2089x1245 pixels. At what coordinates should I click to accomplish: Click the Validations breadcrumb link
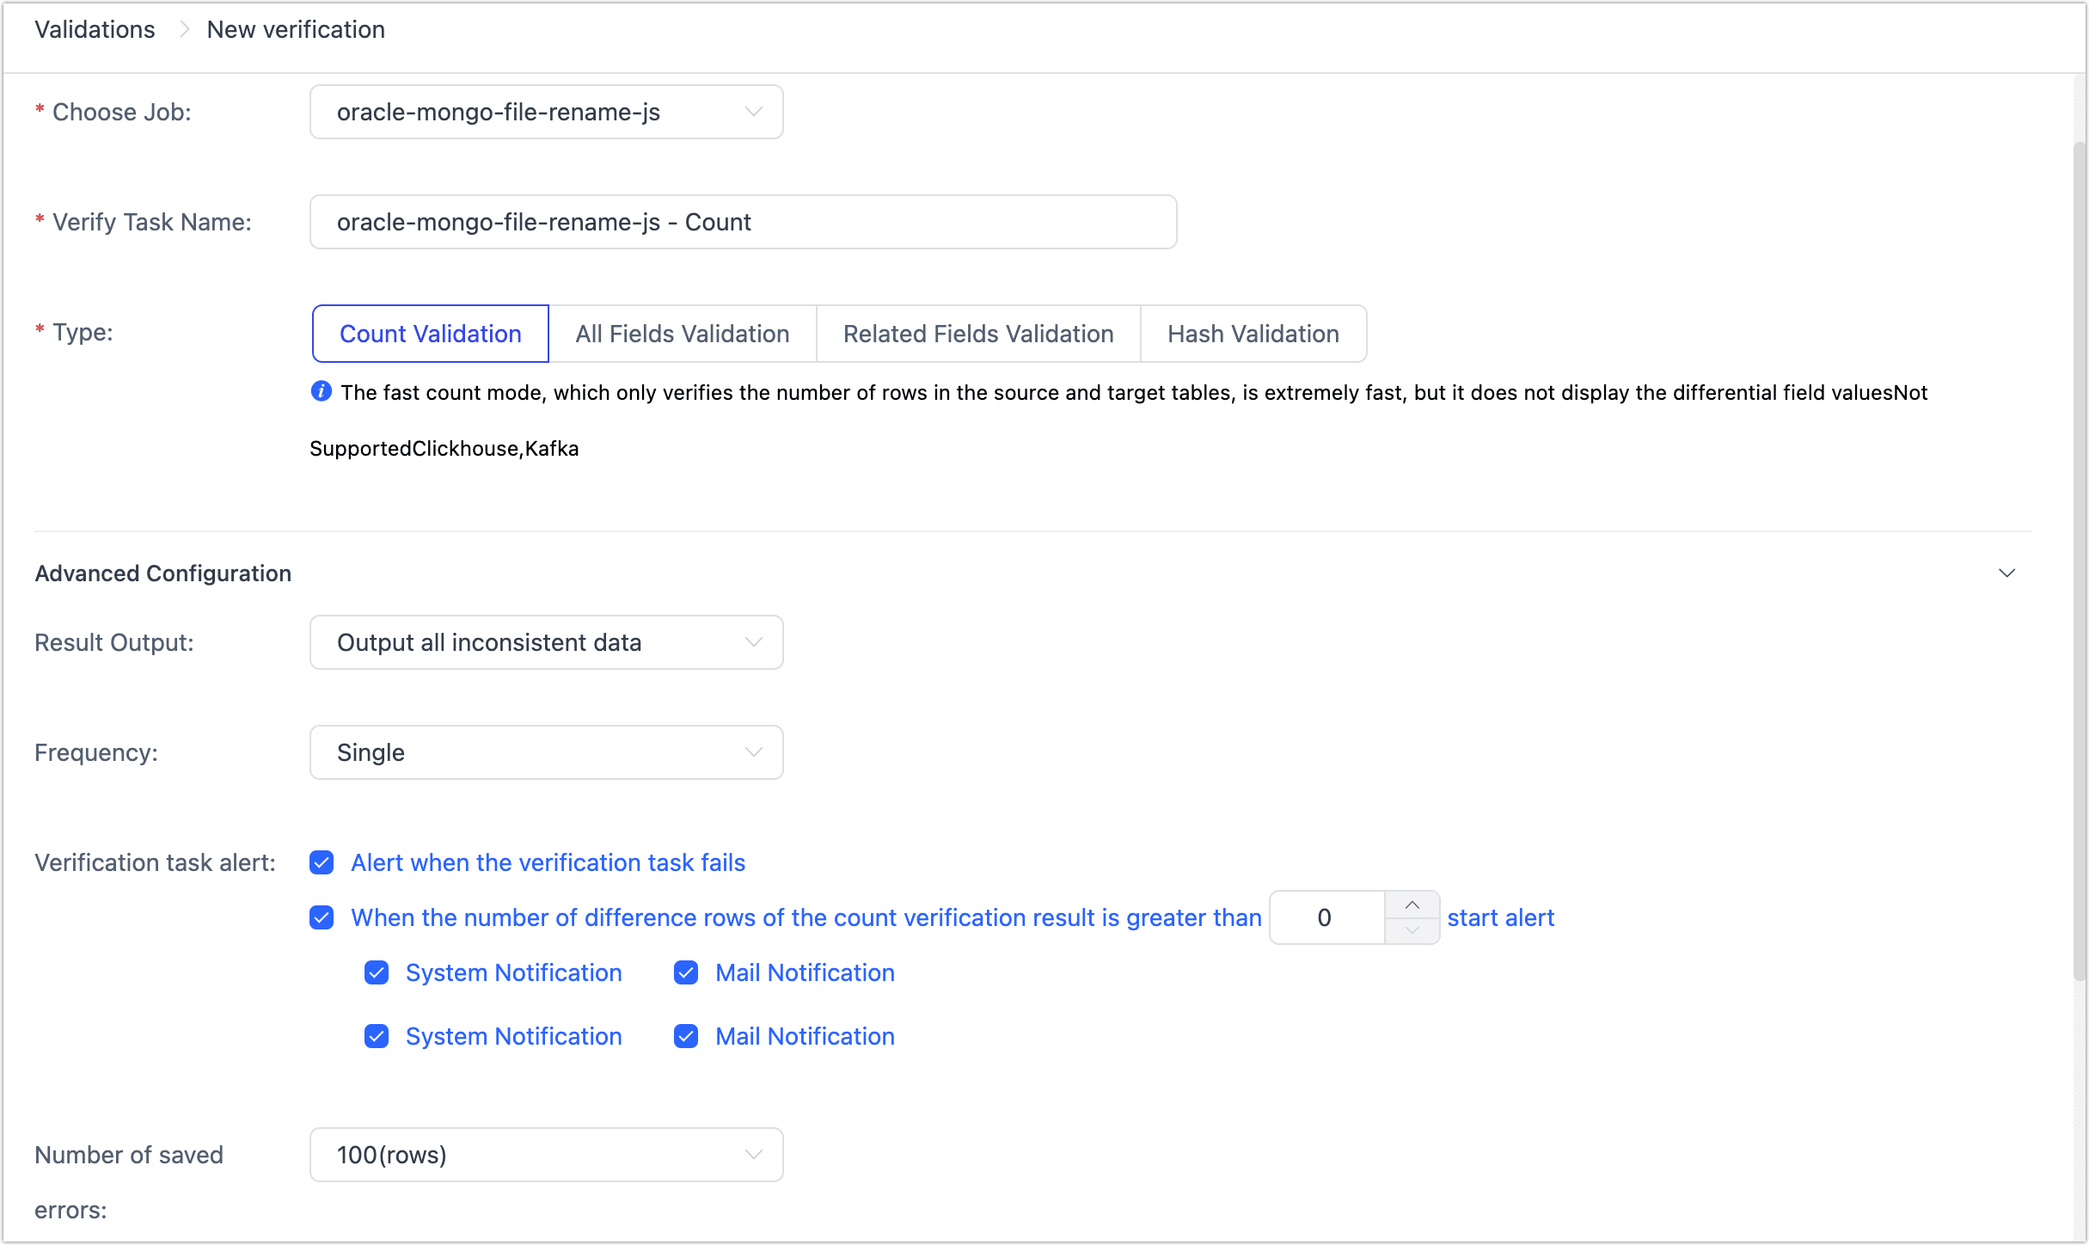pyautogui.click(x=95, y=29)
